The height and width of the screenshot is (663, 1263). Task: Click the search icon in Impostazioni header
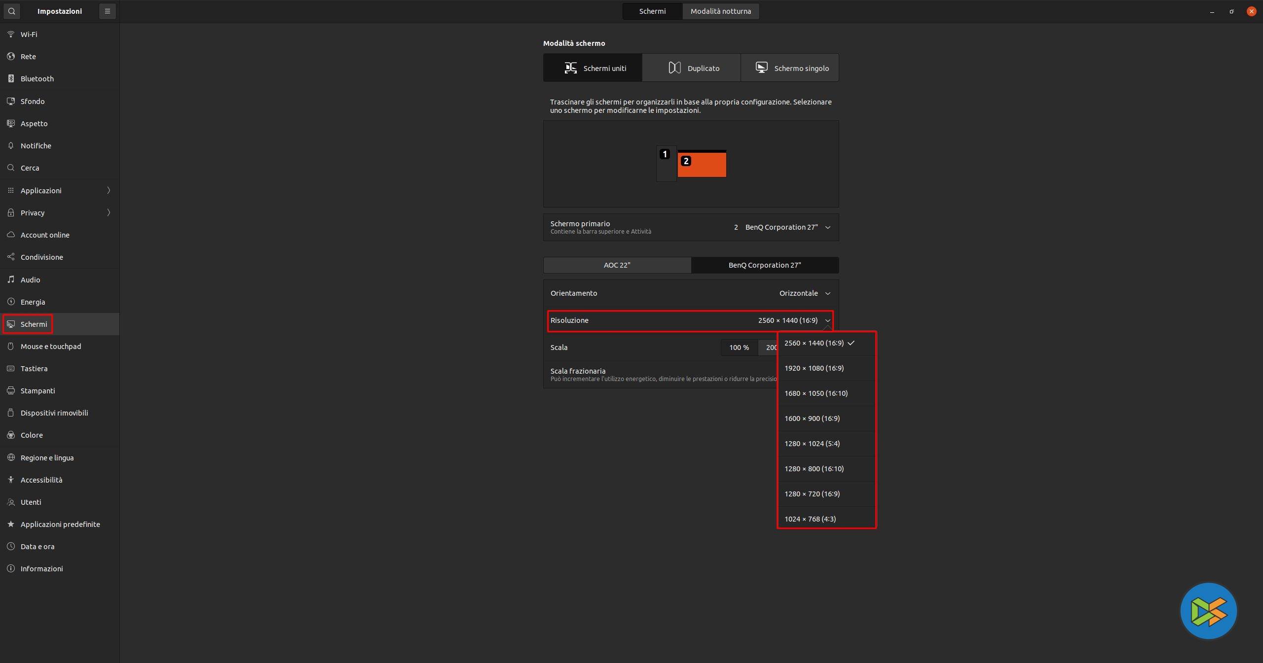tap(11, 11)
